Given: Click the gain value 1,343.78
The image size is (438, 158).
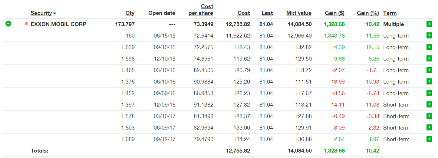Looking at the screenshot, I should point(334,35).
